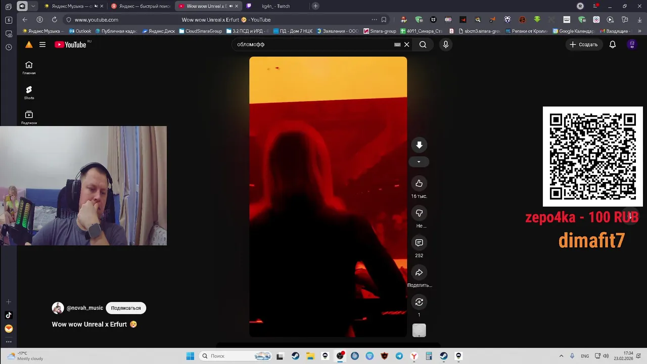Switch to the kg4n_ Twitch tab

(x=275, y=6)
